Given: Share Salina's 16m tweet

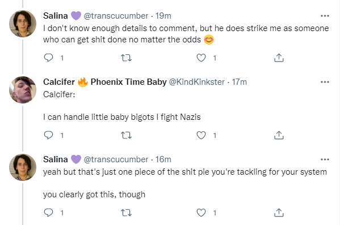Looking at the screenshot, I should [279, 213].
